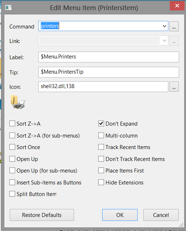
Task: Tick the Split Button Item checkbox
Action: point(12,194)
